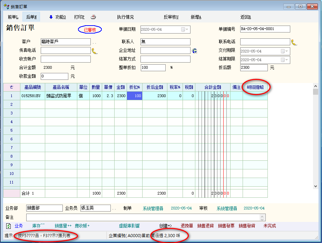Select the 反审核 menu item
Screen dimensions: 322x243
[171, 17]
